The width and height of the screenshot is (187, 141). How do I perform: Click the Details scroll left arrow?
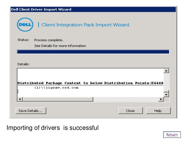point(20,99)
